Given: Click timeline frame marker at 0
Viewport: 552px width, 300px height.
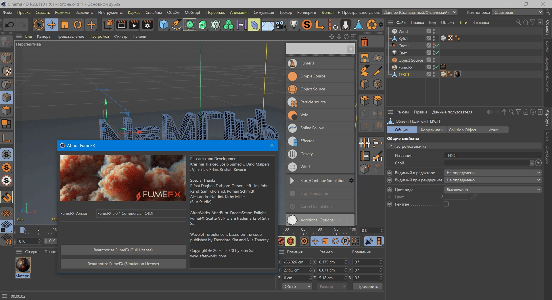Looking at the screenshot, I should (22, 229).
